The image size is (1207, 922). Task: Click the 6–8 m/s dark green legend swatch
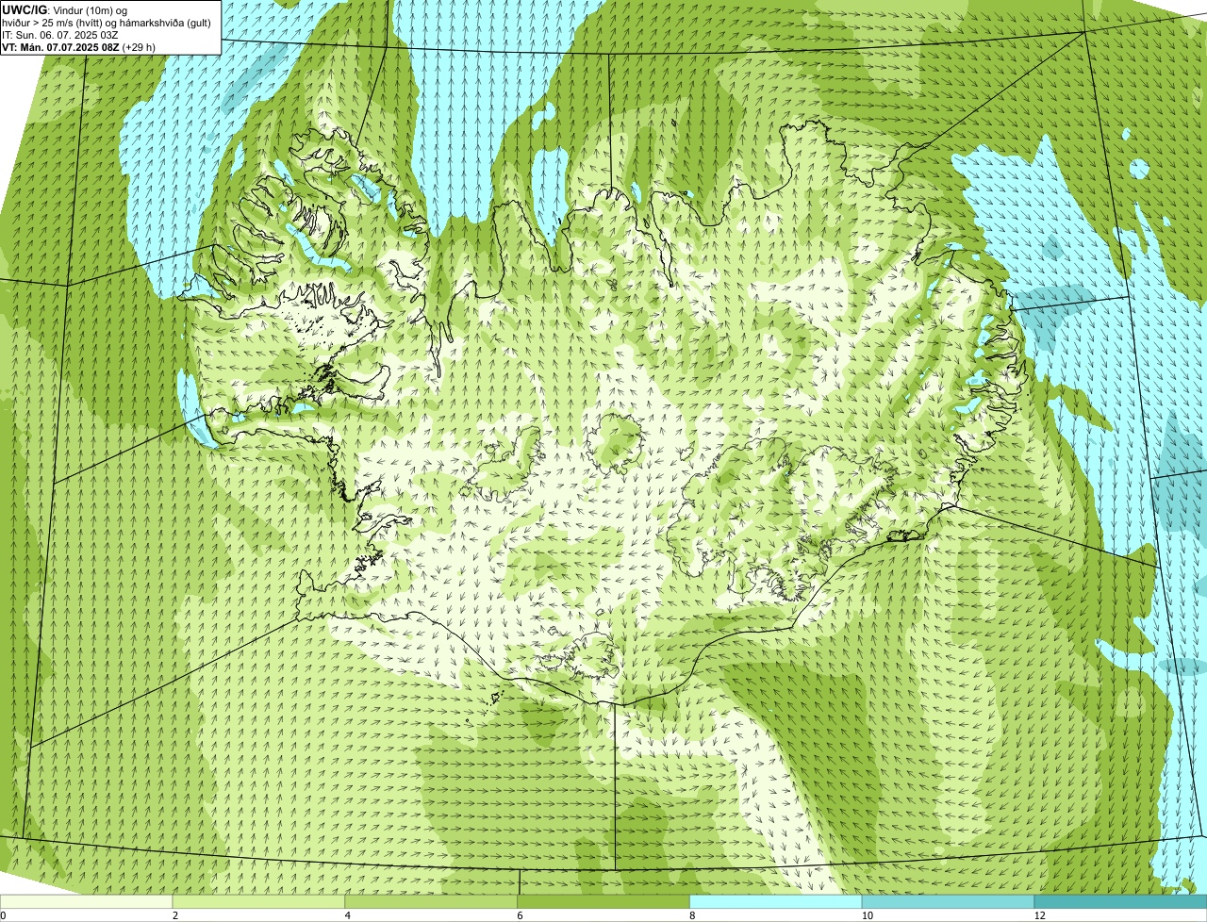coord(603,902)
